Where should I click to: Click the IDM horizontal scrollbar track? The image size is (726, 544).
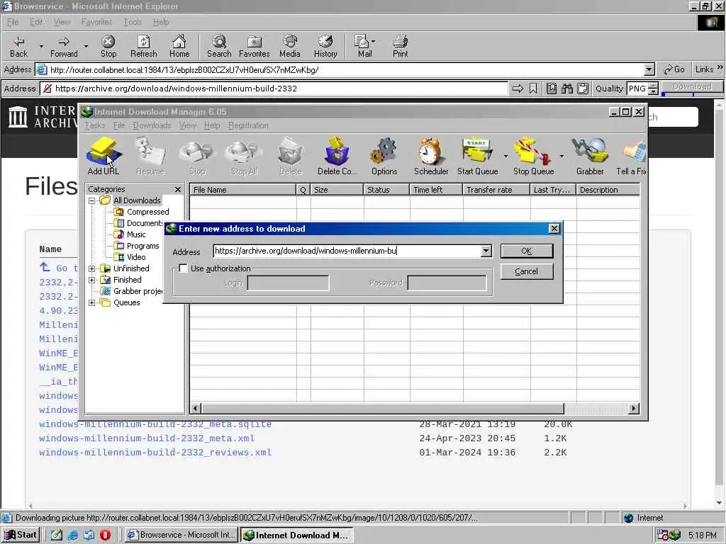pyautogui.click(x=597, y=409)
